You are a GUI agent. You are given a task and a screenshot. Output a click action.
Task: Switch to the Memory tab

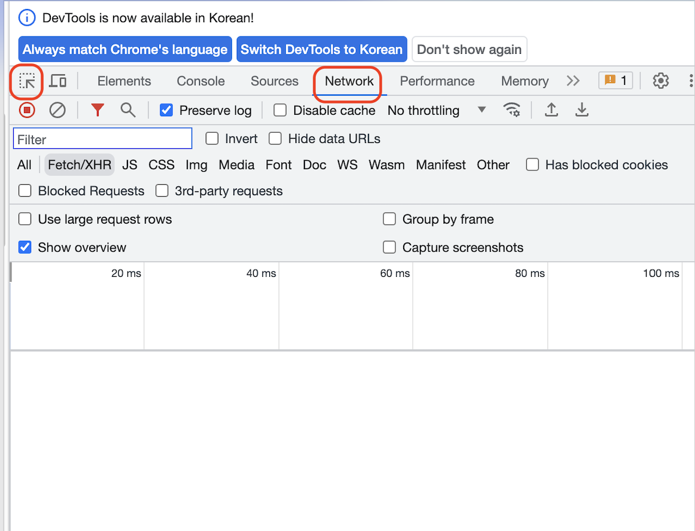(525, 81)
